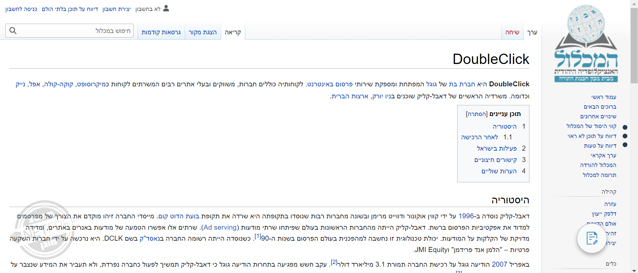The image size is (638, 273).
Task: Click the 'DoubleClick' page title heading
Action: tap(491, 59)
